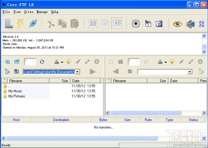Click the local filter field with asterisk
Image resolution: width=208 pixels, height=148 pixels.
(x=30, y=62)
